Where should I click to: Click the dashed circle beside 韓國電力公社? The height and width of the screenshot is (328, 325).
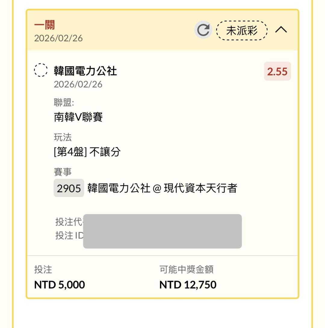[x=41, y=70]
